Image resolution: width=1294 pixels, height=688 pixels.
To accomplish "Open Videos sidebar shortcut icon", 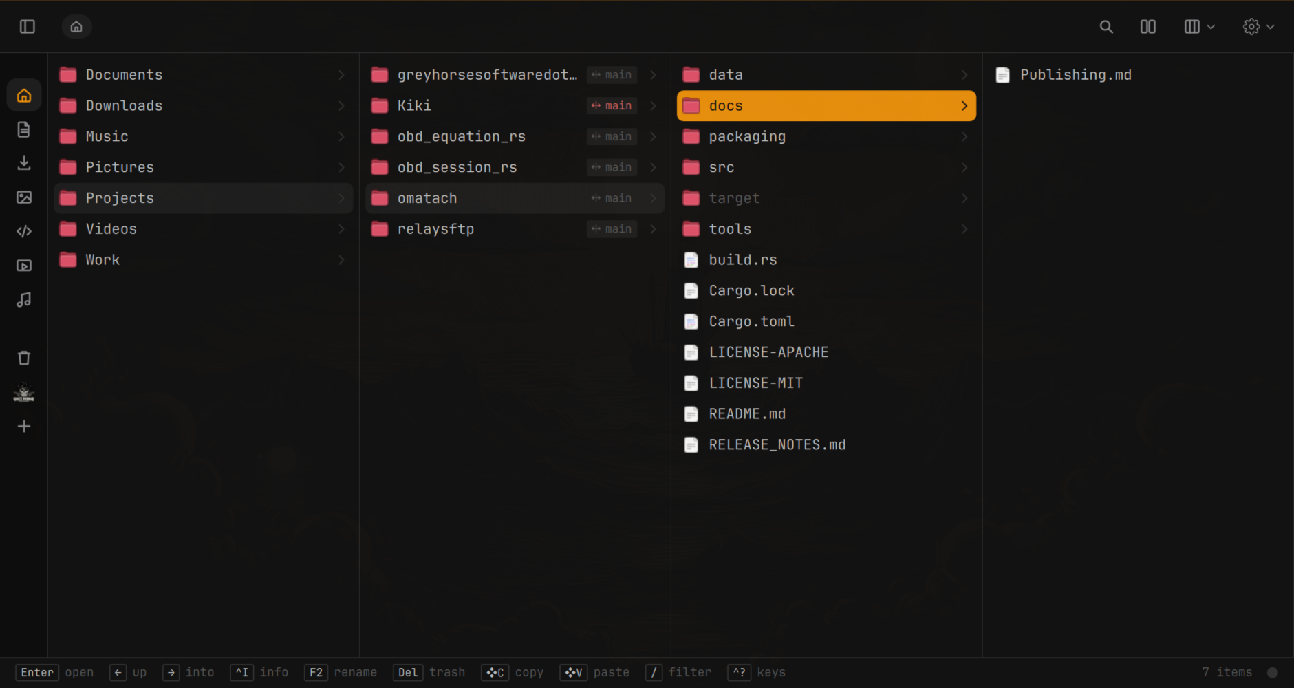I will pos(24,266).
